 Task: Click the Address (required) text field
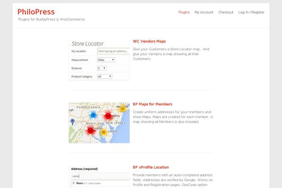(x=101, y=176)
